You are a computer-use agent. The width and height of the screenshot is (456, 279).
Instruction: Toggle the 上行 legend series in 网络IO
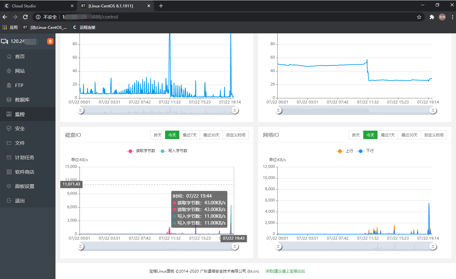(344, 151)
